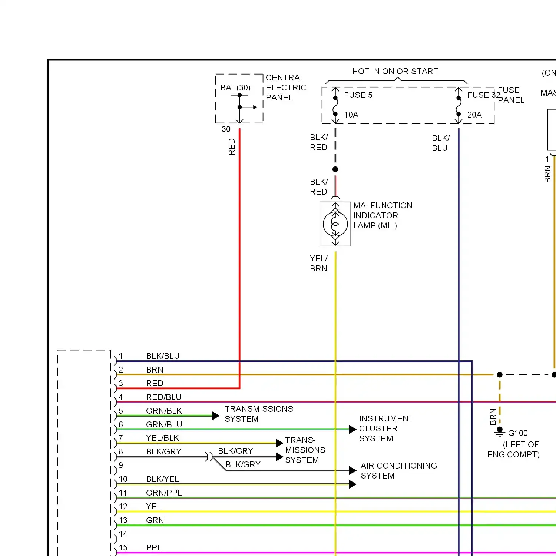Click pin 10 BLK/YEL wire label

coord(162,479)
